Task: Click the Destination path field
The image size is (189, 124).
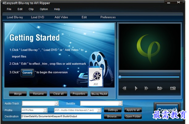Action: (61, 116)
